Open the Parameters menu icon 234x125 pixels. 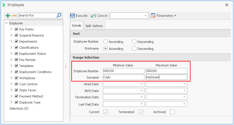[153, 16]
